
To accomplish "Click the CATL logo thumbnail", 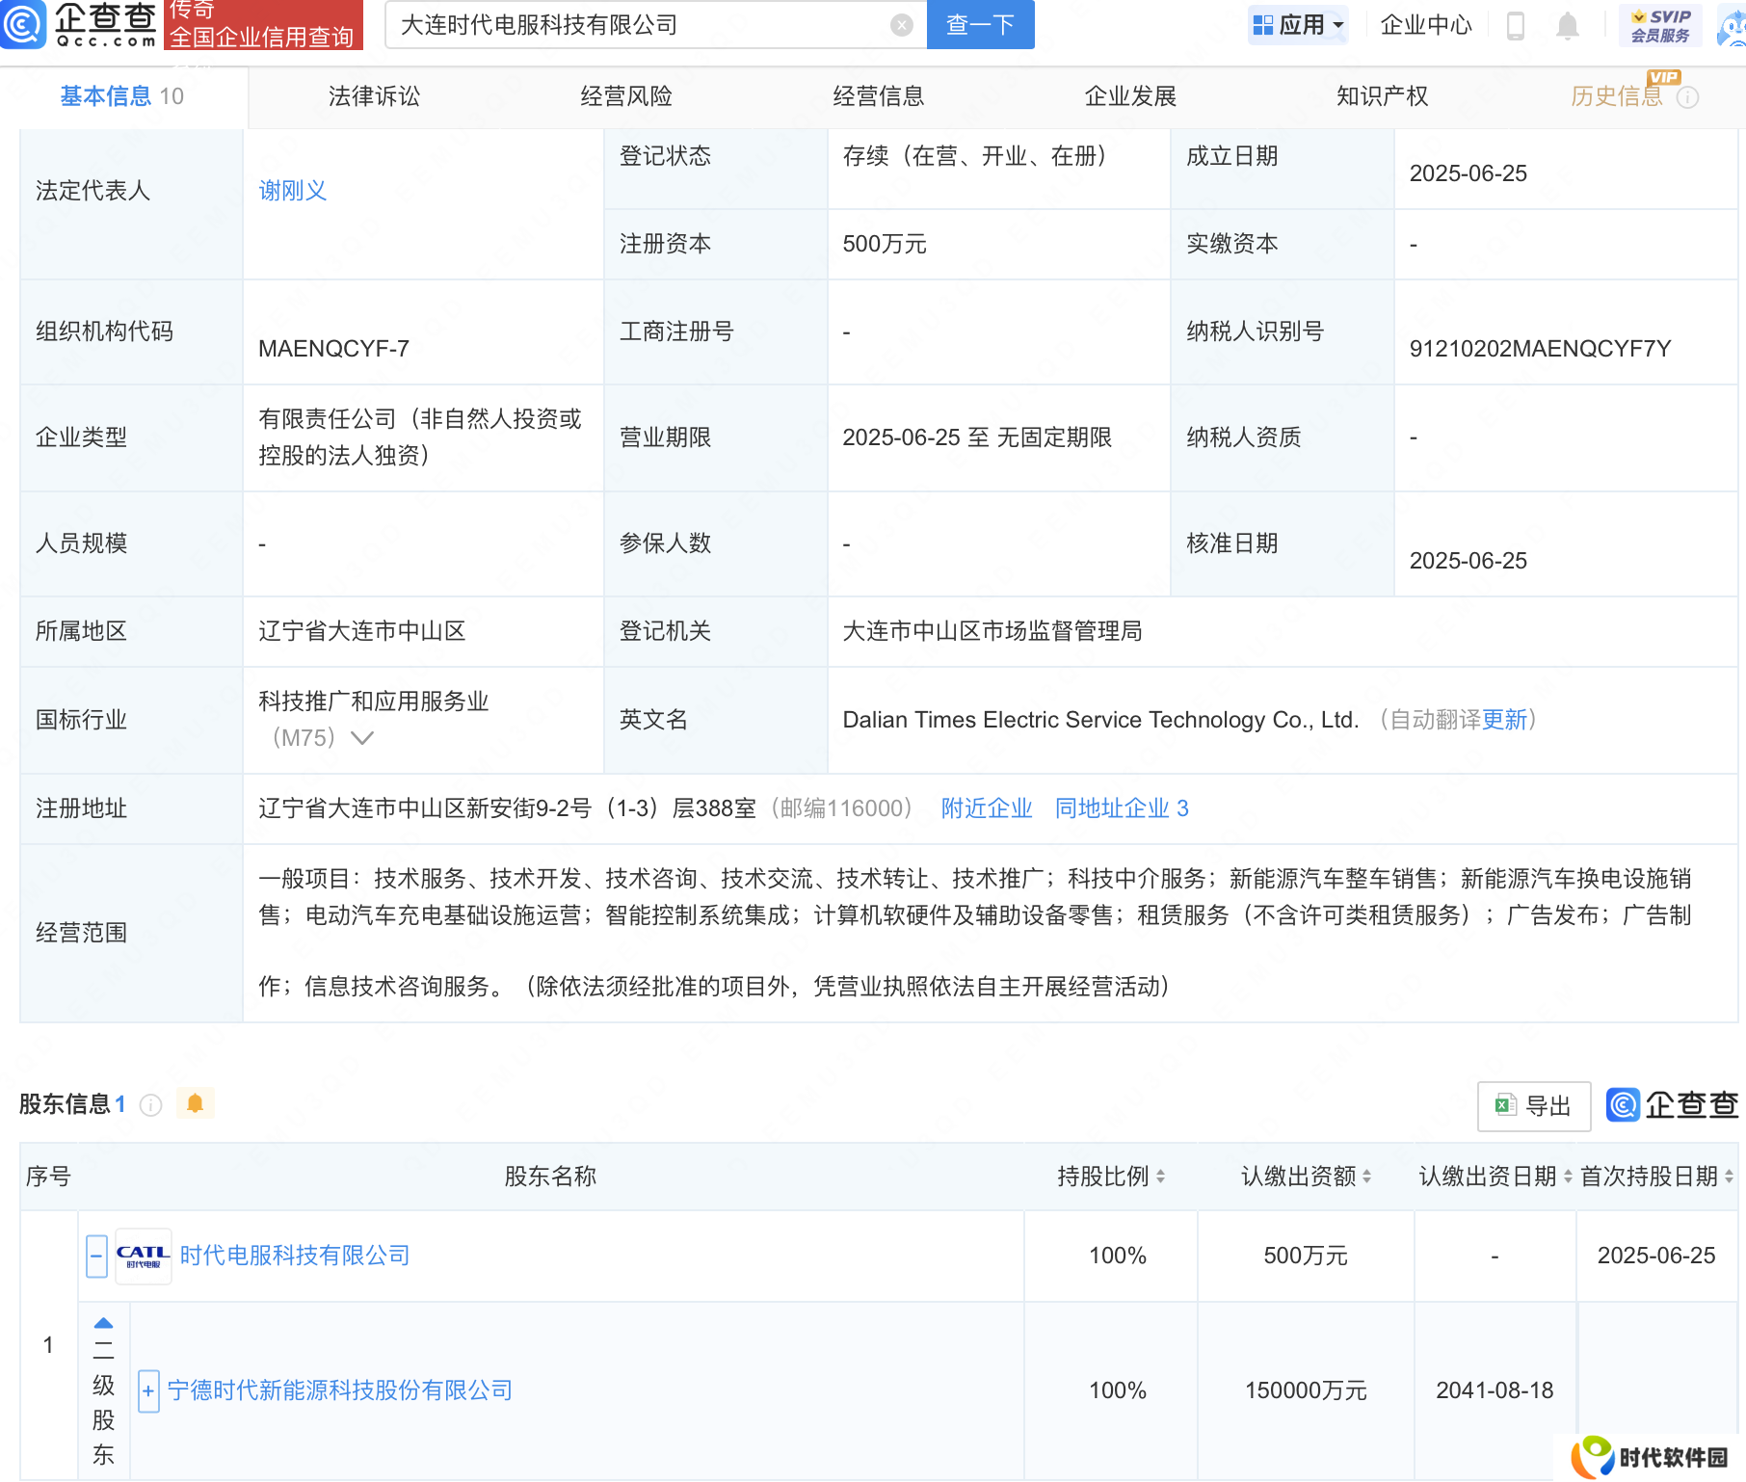I will click(x=143, y=1257).
